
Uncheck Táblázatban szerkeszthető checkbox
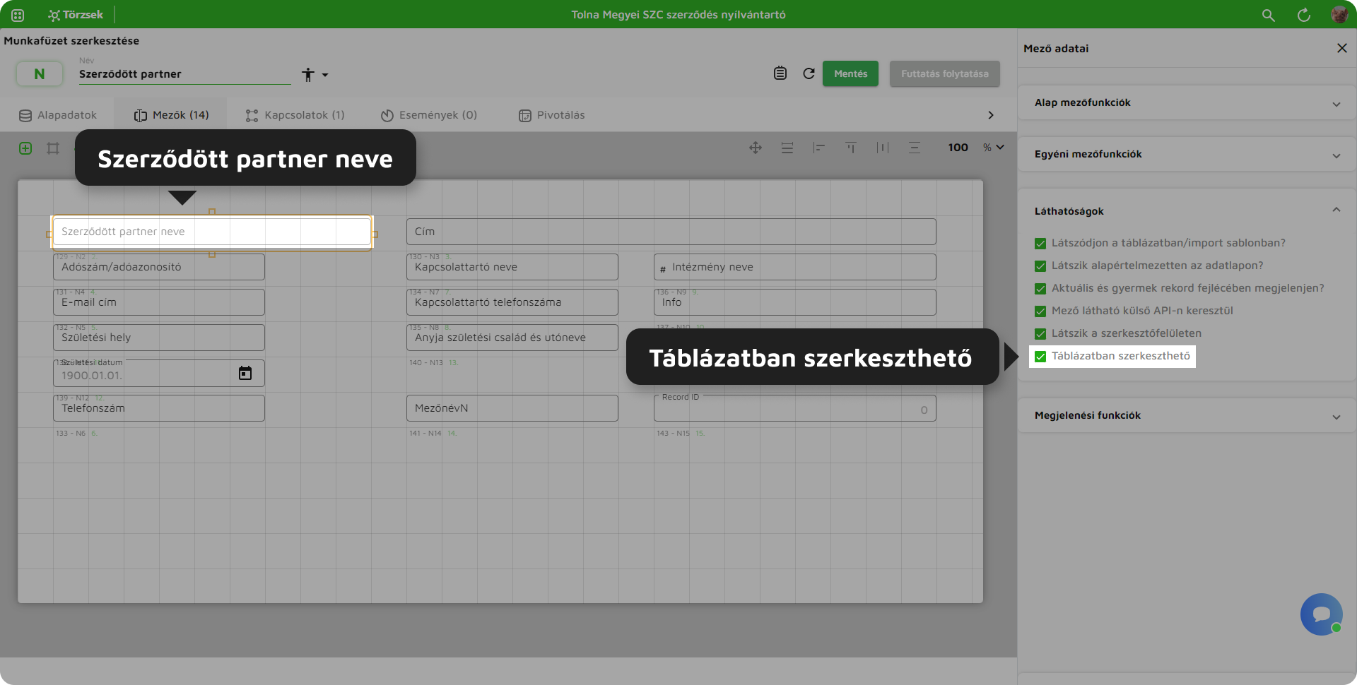tap(1040, 357)
